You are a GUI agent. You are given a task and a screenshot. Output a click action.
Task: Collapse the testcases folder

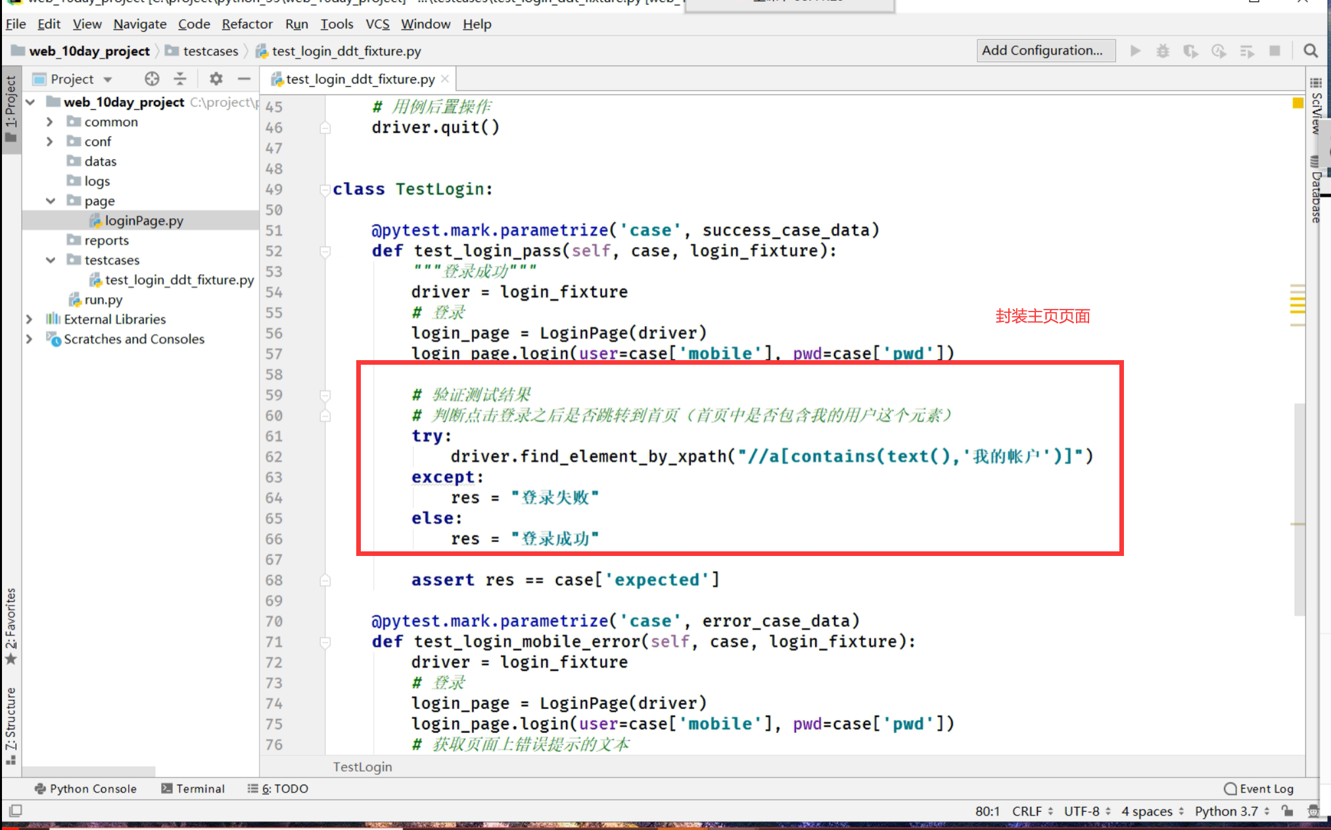(50, 260)
